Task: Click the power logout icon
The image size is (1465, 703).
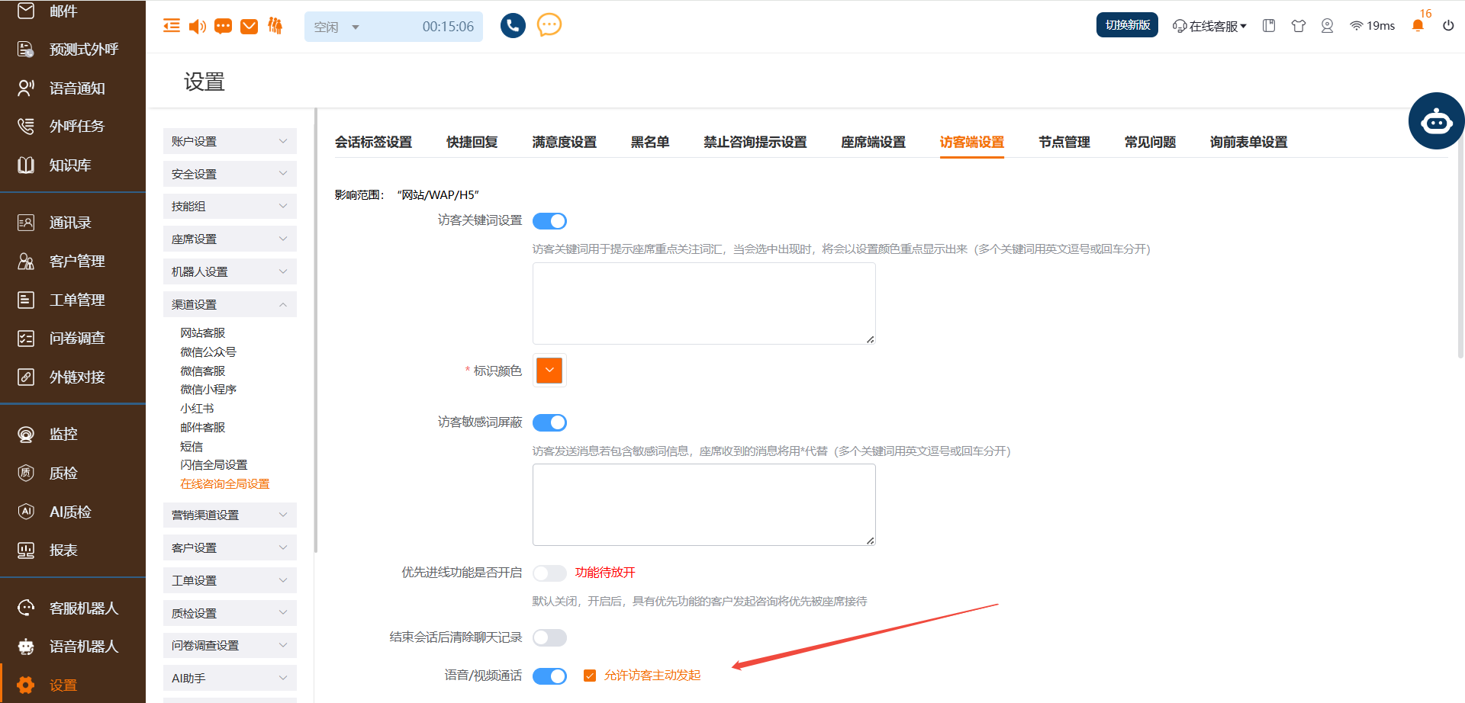Action: click(x=1448, y=25)
